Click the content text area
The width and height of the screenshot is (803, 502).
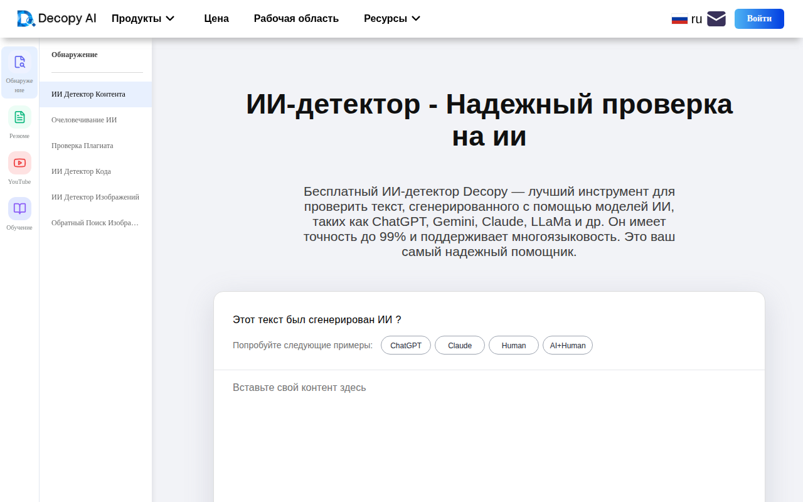tap(489, 436)
